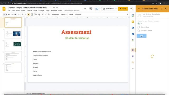Expand the new slide layout dropdown arrow
Viewport: 169px width, 95px height.
[x=6, y=15]
